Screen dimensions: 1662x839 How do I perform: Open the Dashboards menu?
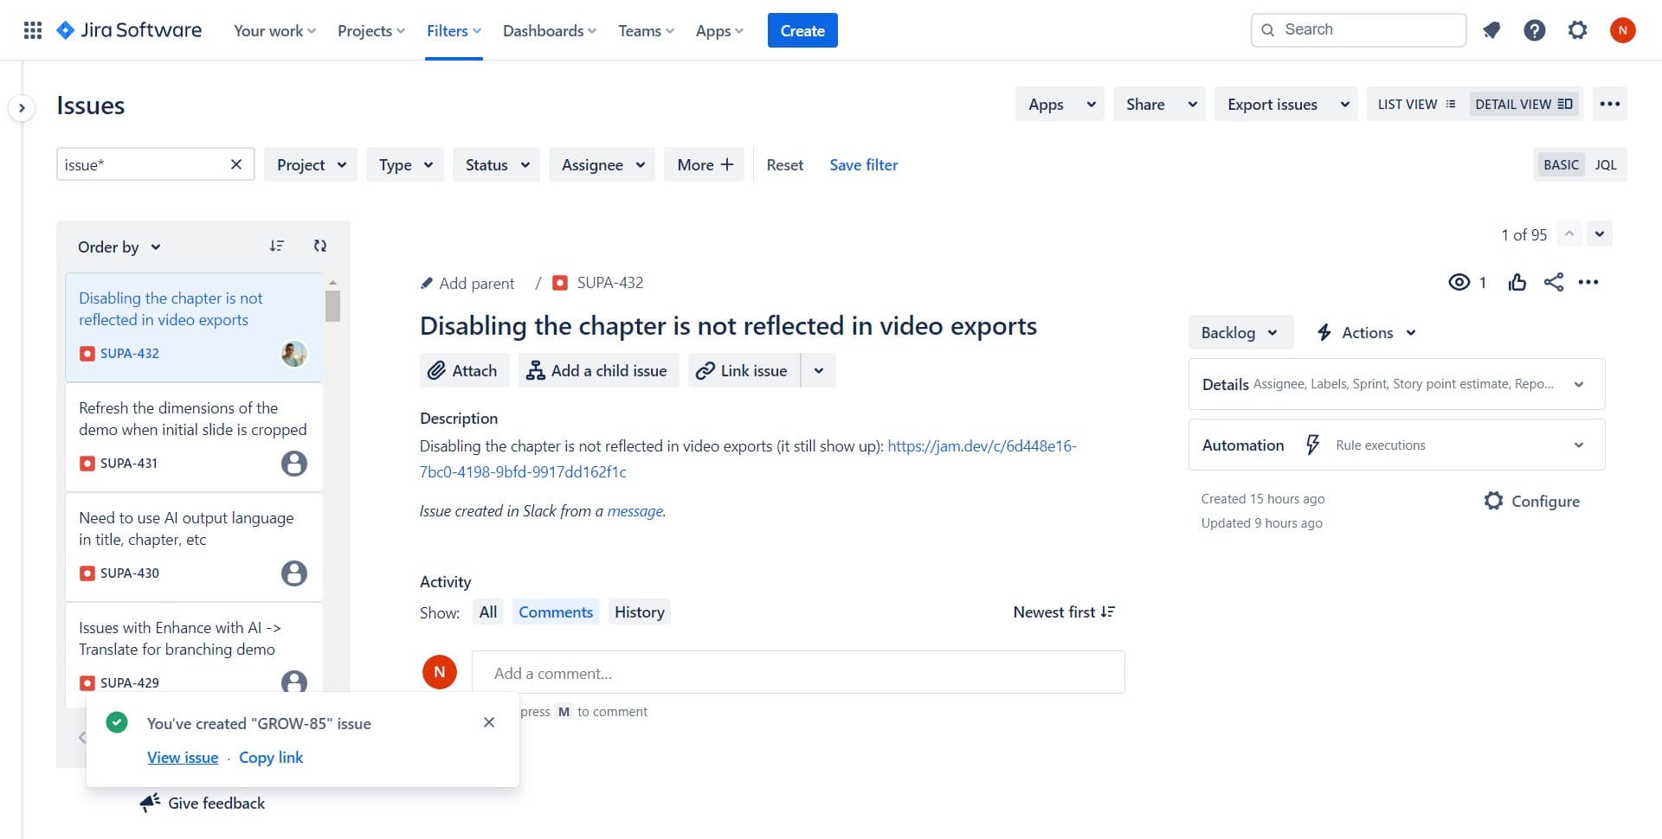coord(550,31)
